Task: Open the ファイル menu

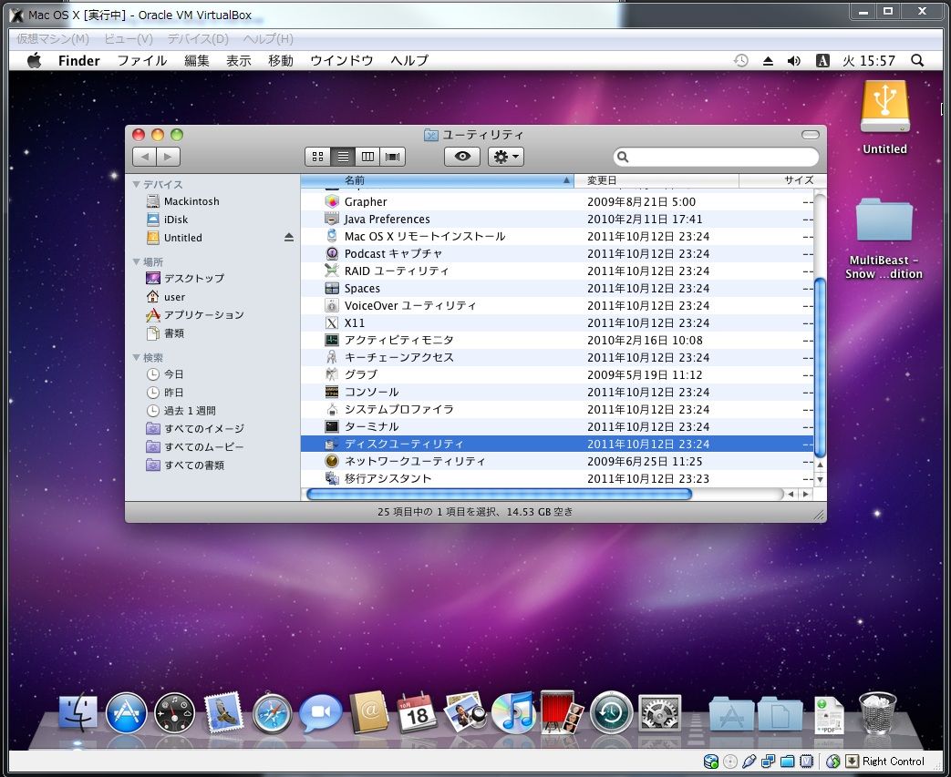Action: (142, 61)
